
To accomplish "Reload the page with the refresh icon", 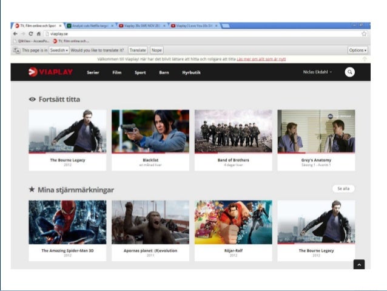I will click(31, 33).
